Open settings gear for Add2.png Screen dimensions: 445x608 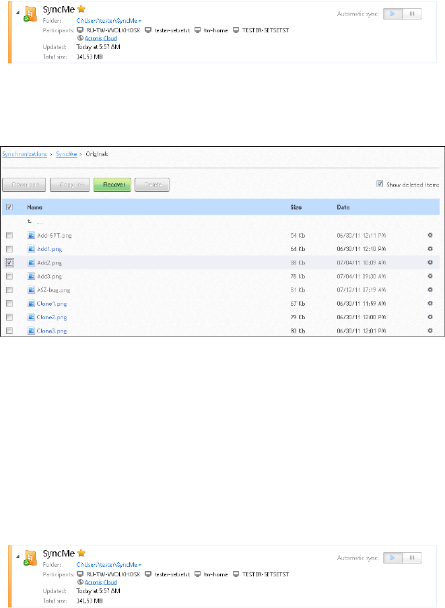[430, 262]
